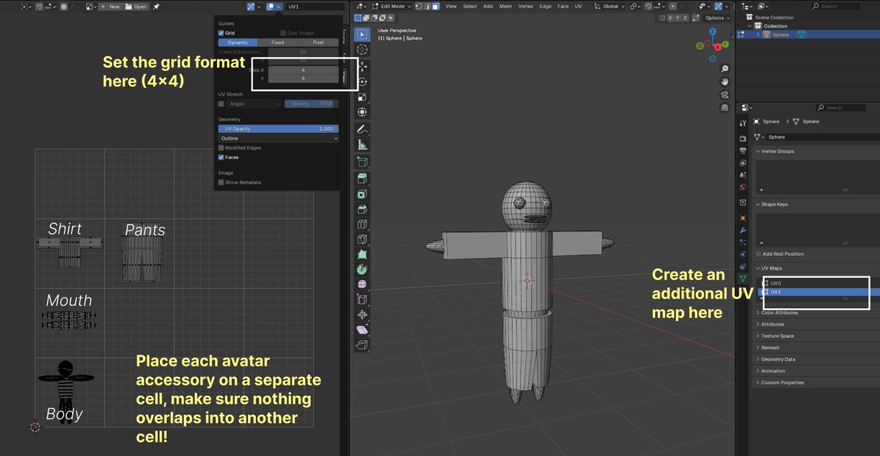Select the Extrude Region tool
The height and width of the screenshot is (456, 880).
point(362,180)
